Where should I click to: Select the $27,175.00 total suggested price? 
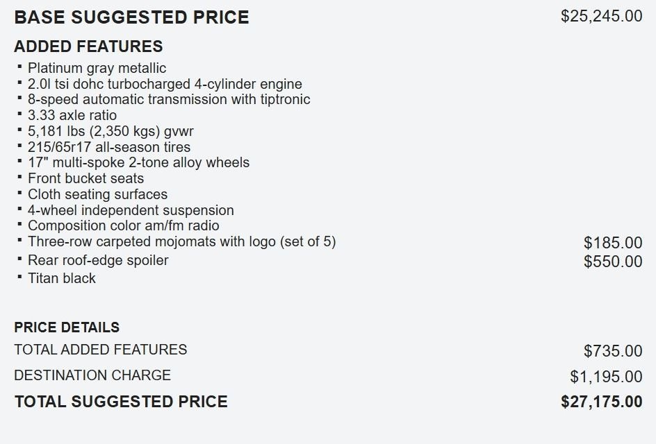(601, 402)
